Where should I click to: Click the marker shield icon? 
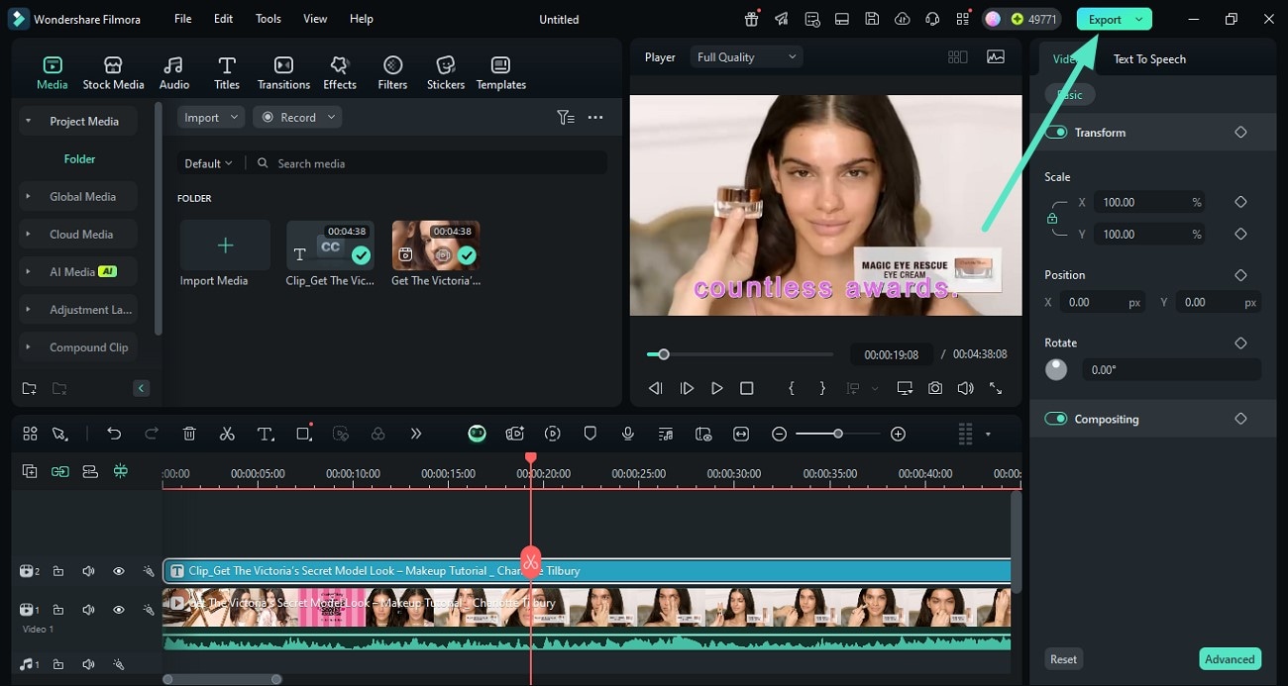pyautogui.click(x=590, y=434)
